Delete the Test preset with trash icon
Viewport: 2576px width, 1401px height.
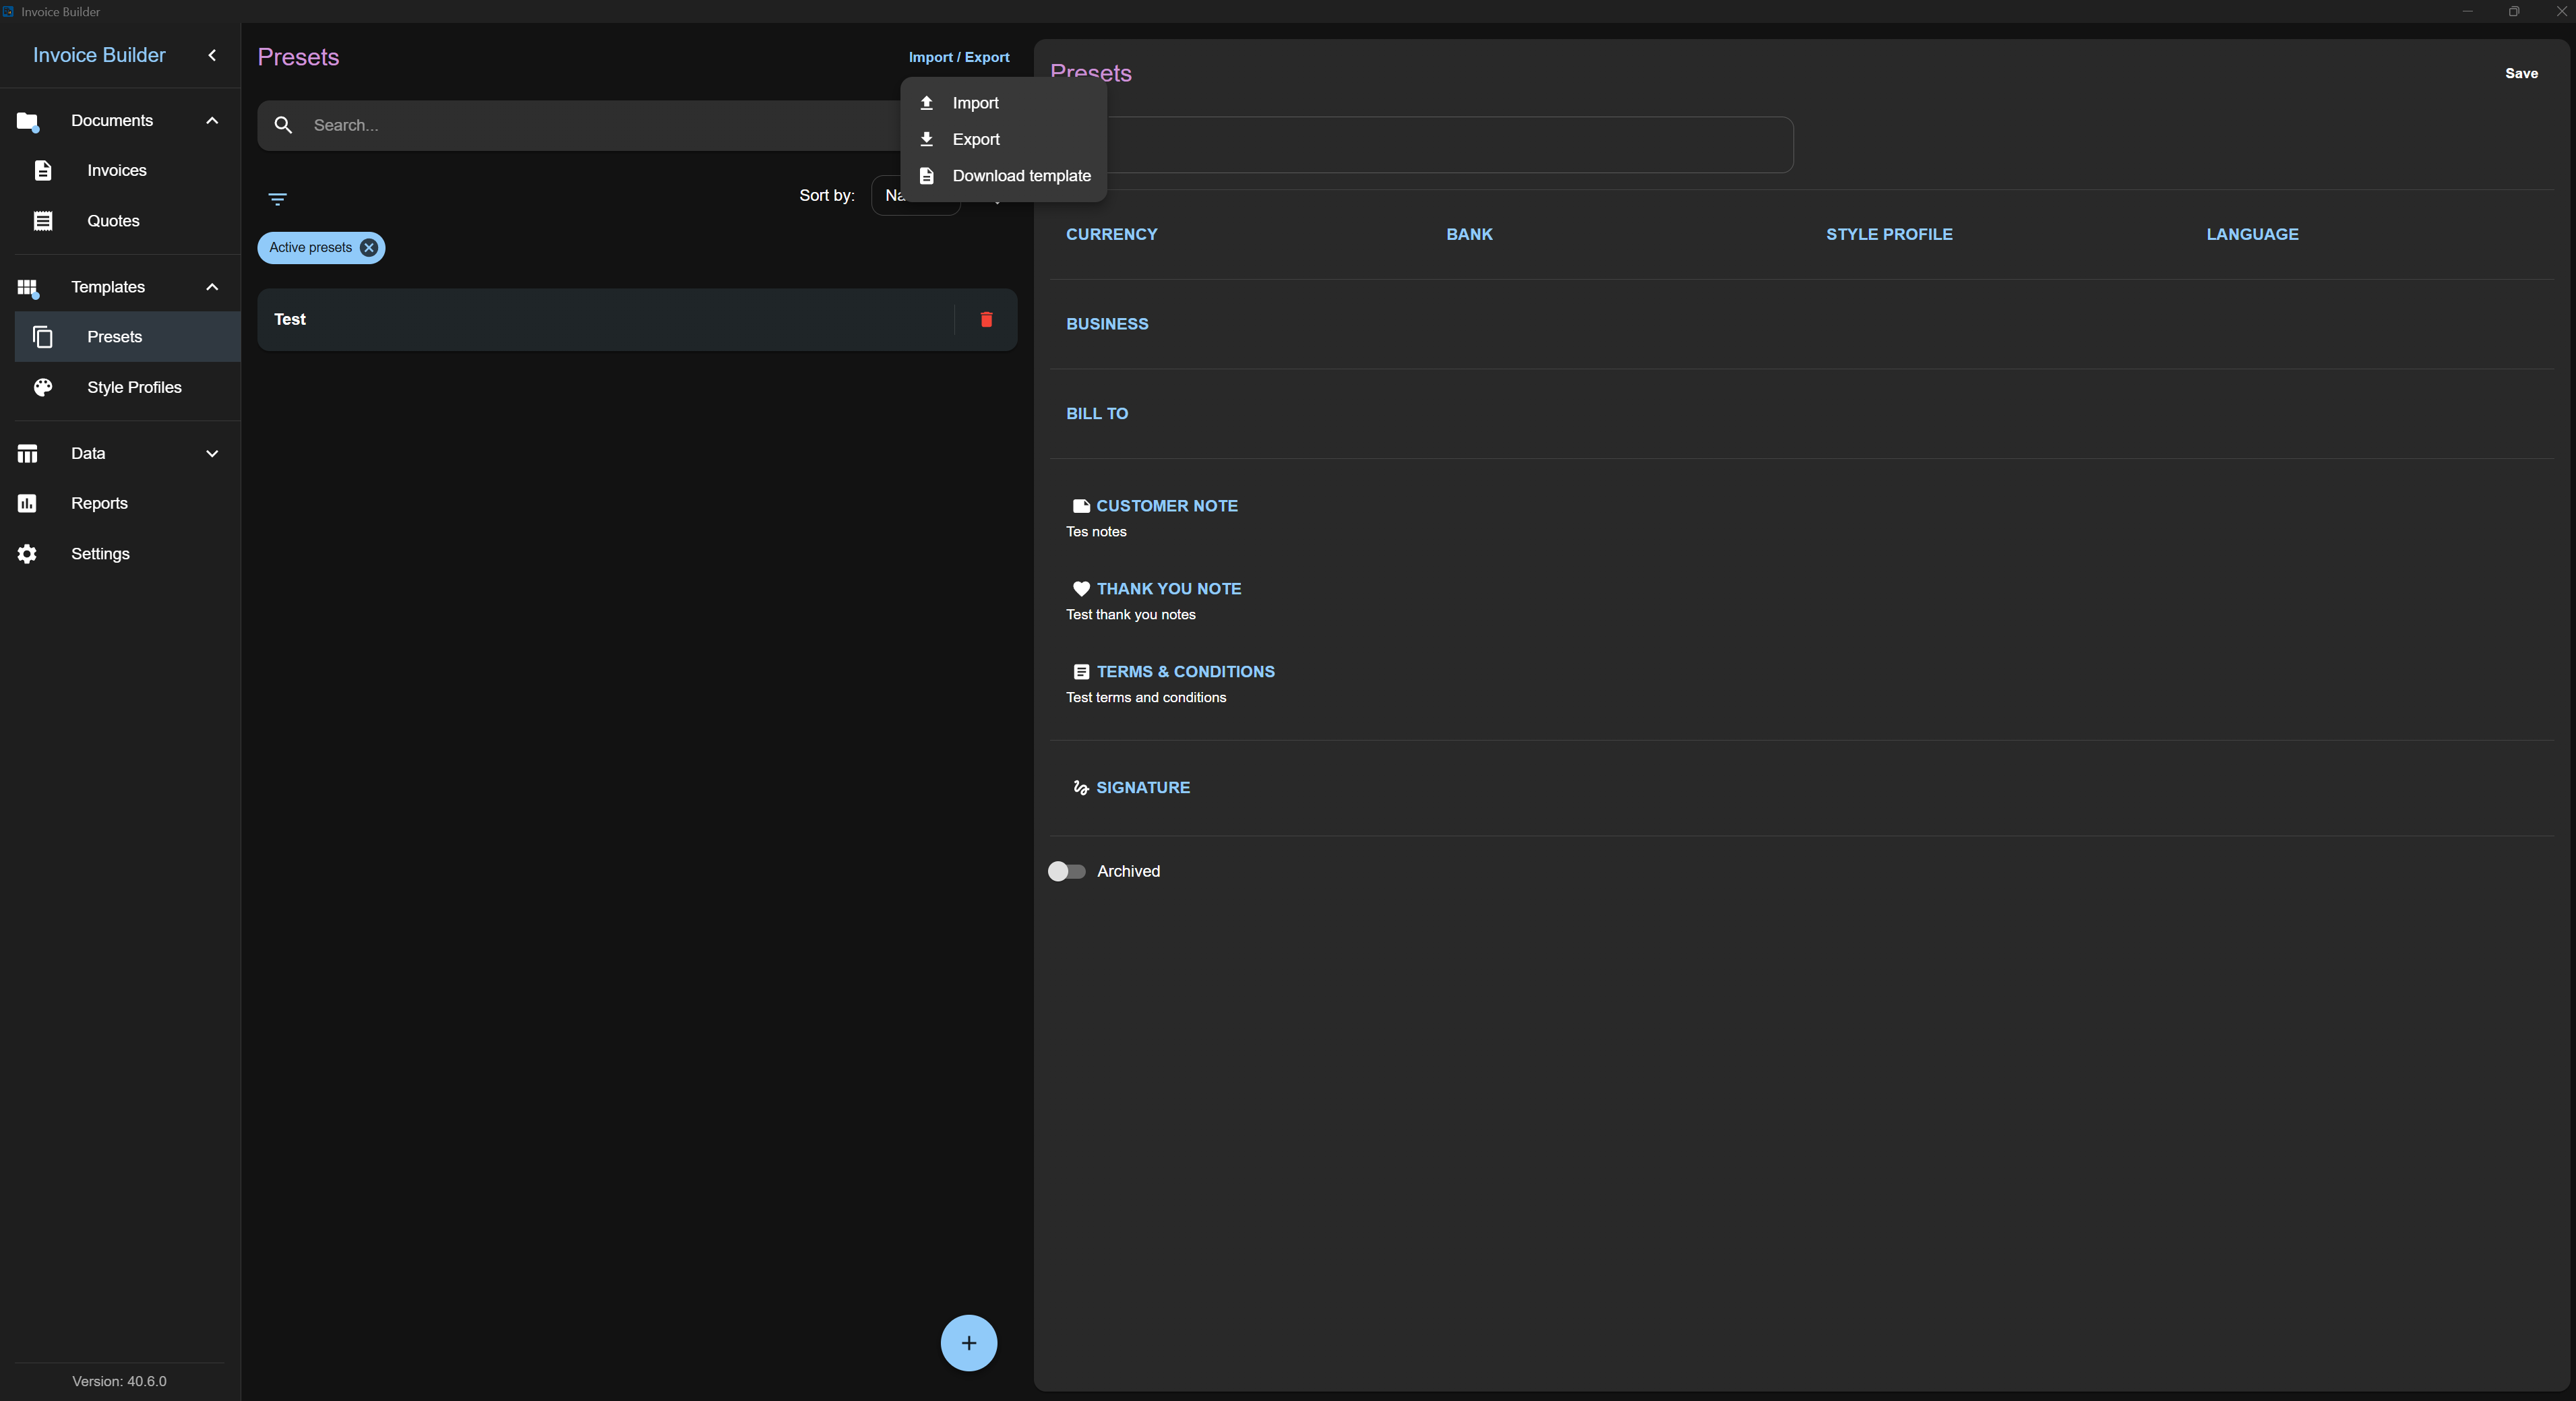point(986,320)
